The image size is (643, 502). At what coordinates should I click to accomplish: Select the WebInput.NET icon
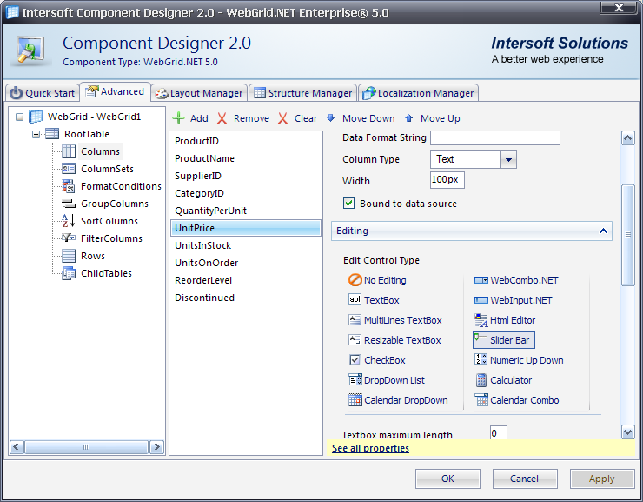click(x=481, y=300)
